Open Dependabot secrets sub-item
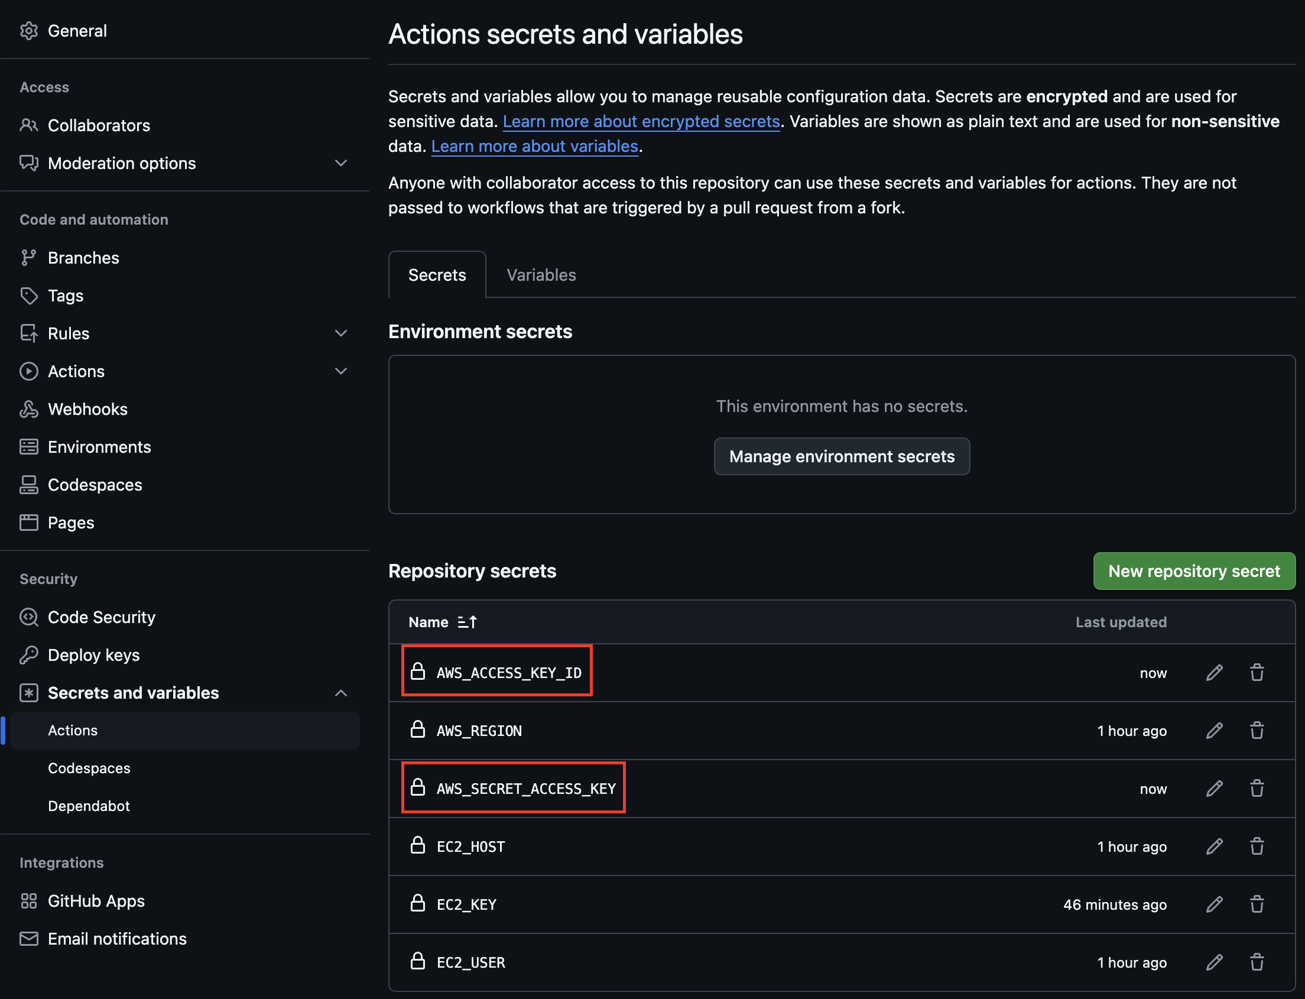 point(89,806)
